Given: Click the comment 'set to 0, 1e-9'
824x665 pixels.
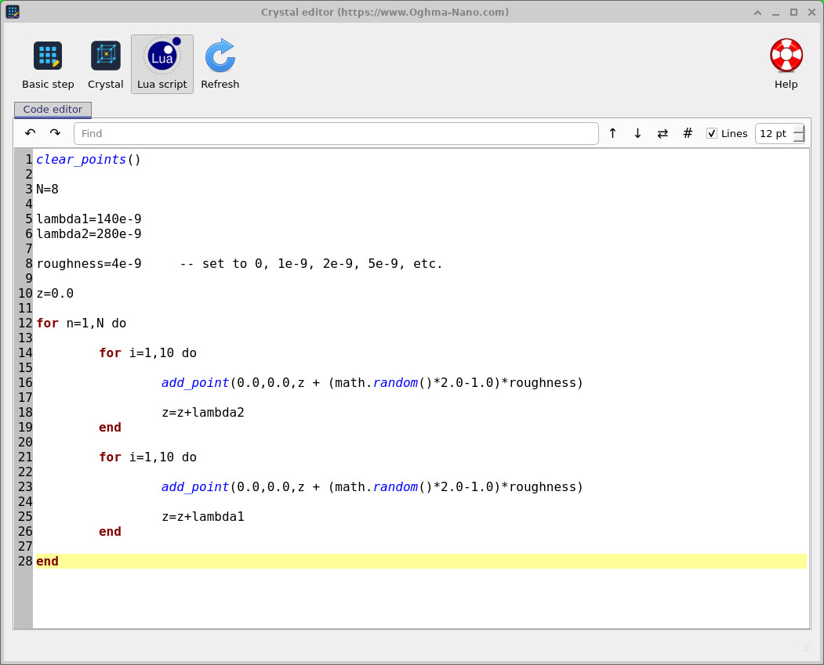Looking at the screenshot, I should [311, 263].
